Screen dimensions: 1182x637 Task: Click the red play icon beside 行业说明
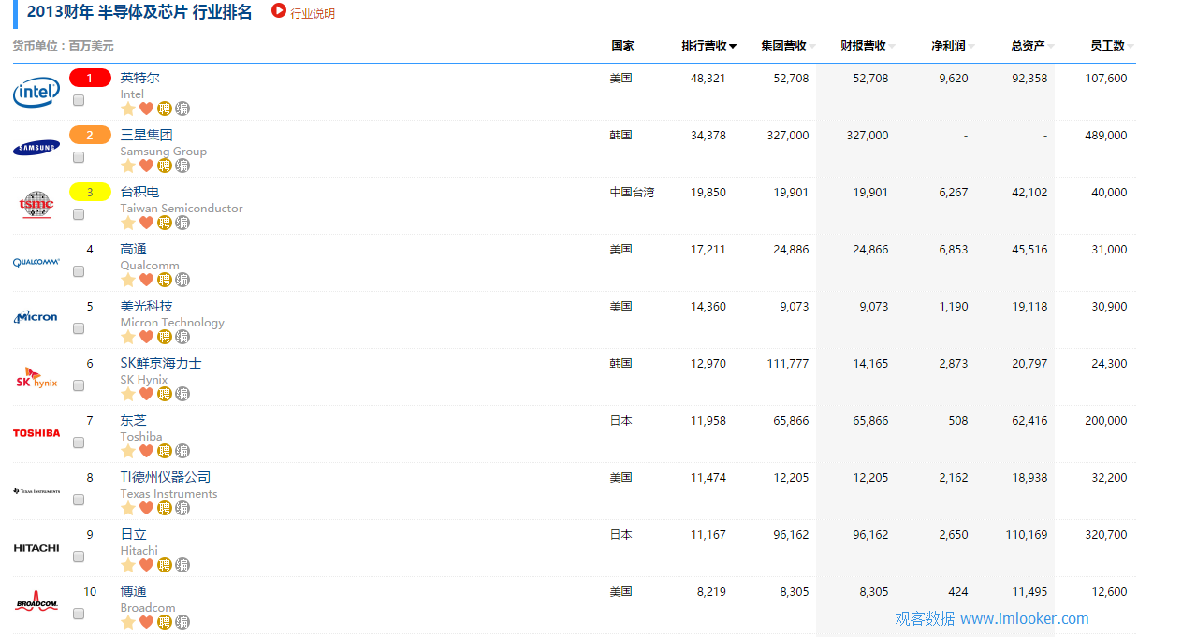tap(277, 13)
